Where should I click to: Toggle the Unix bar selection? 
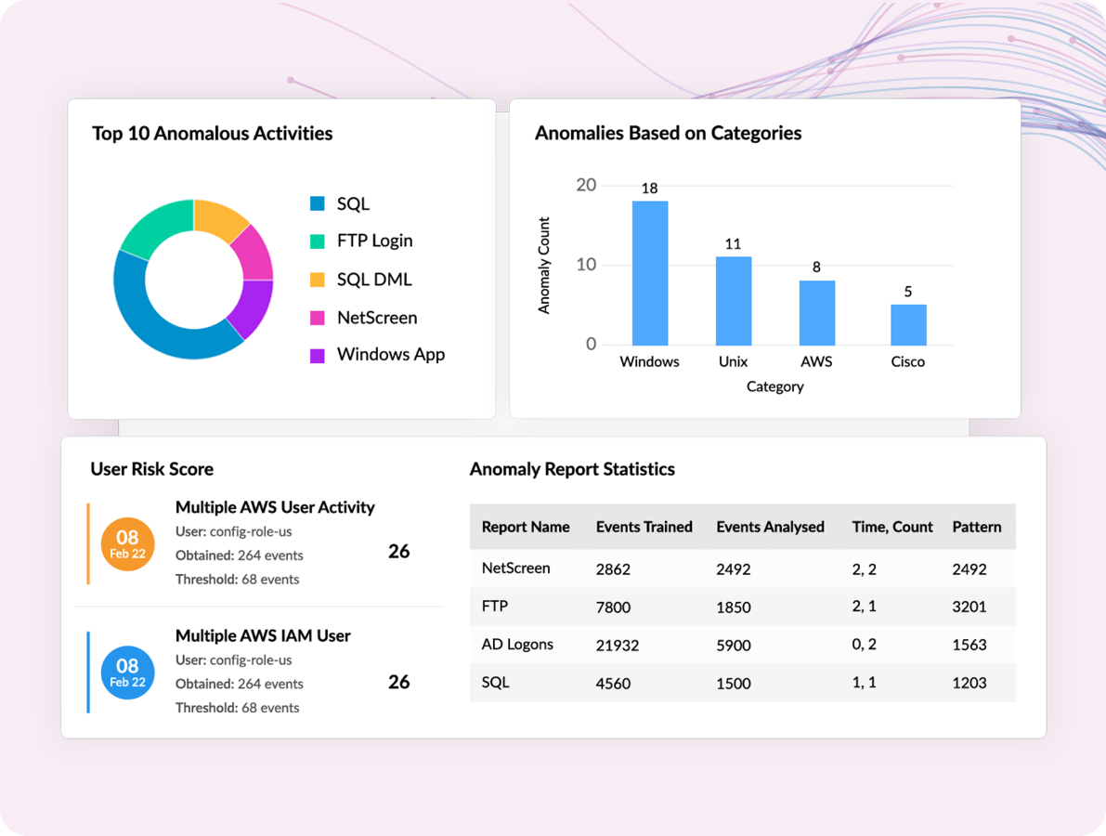click(733, 299)
